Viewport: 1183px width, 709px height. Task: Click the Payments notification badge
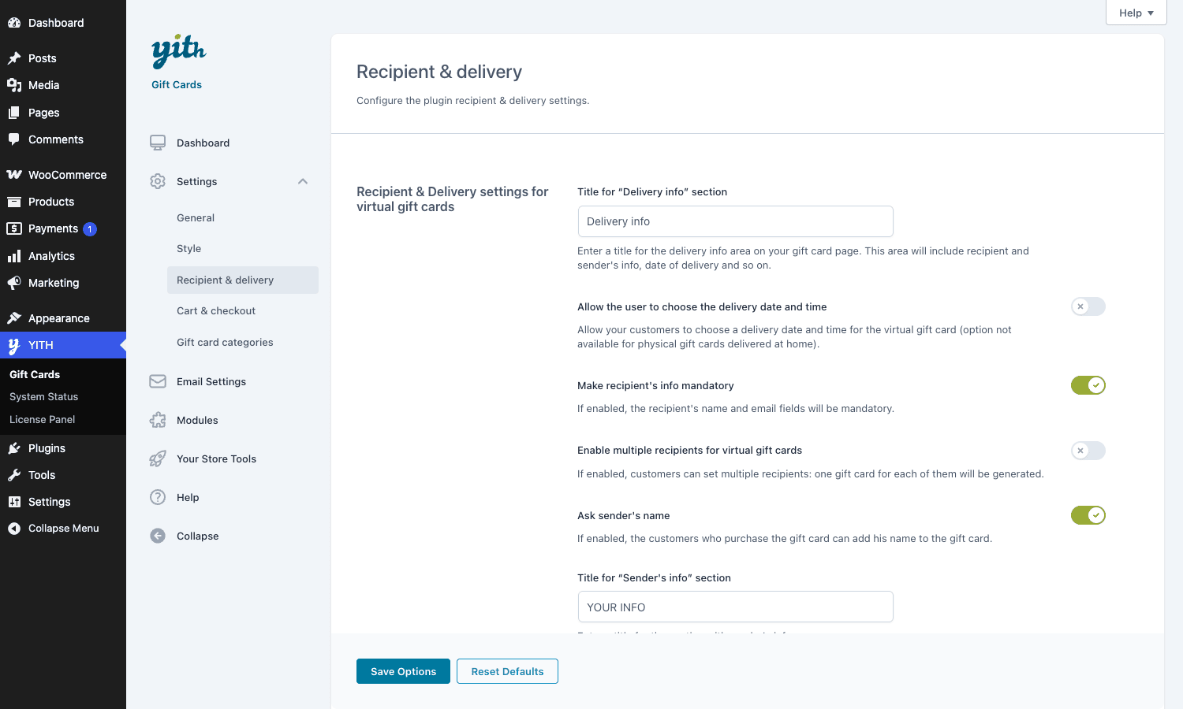click(90, 229)
